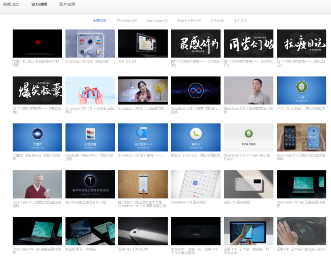This screenshot has height=258, width=331.
Task: Open the 一步 One Step blue thumbnail
Action: (x=302, y=90)
